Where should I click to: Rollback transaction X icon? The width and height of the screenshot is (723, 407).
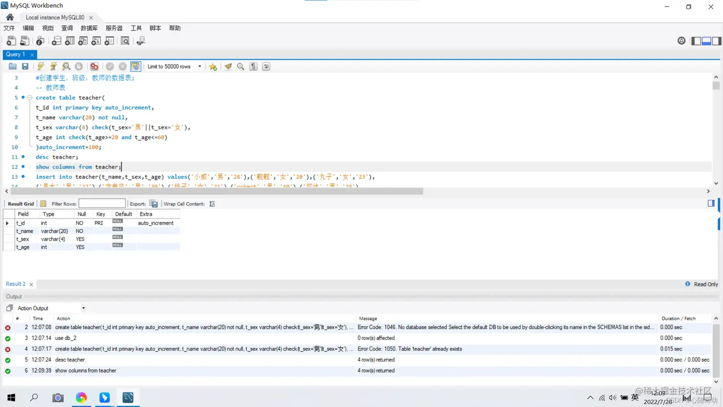[123, 66]
